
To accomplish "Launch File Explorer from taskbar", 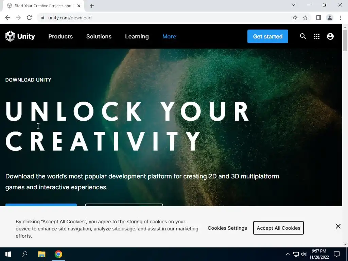I will 41,254.
